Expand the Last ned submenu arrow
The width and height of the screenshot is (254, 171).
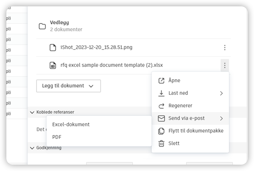221,93
